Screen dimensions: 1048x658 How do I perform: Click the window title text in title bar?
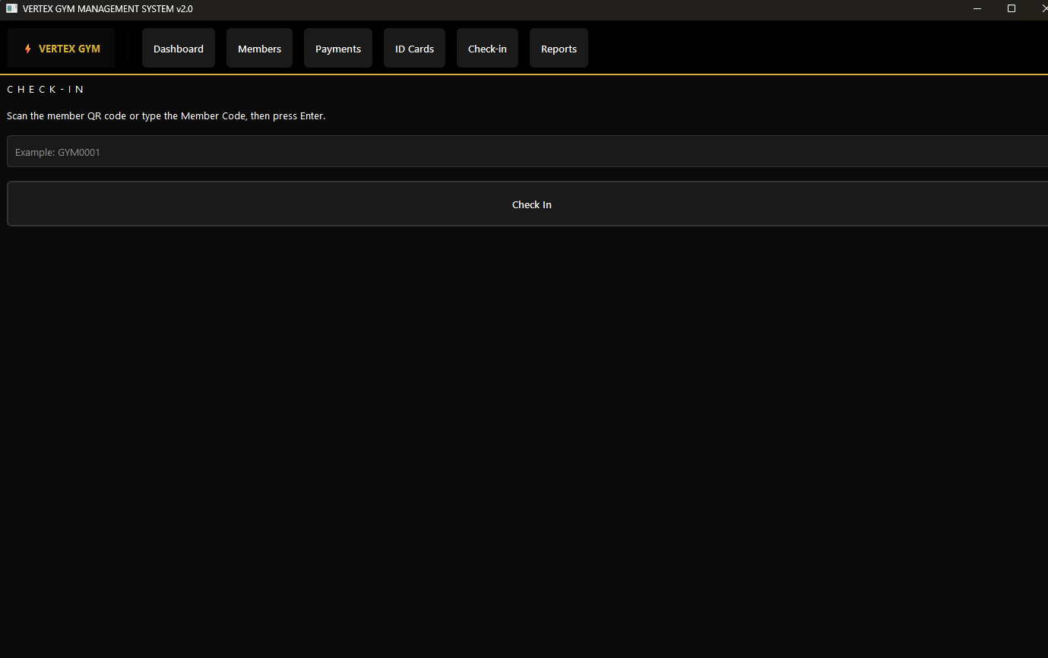pyautogui.click(x=108, y=8)
